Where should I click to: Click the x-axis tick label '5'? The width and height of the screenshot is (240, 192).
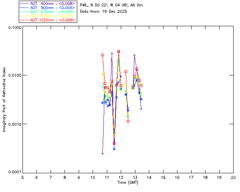point(22,177)
